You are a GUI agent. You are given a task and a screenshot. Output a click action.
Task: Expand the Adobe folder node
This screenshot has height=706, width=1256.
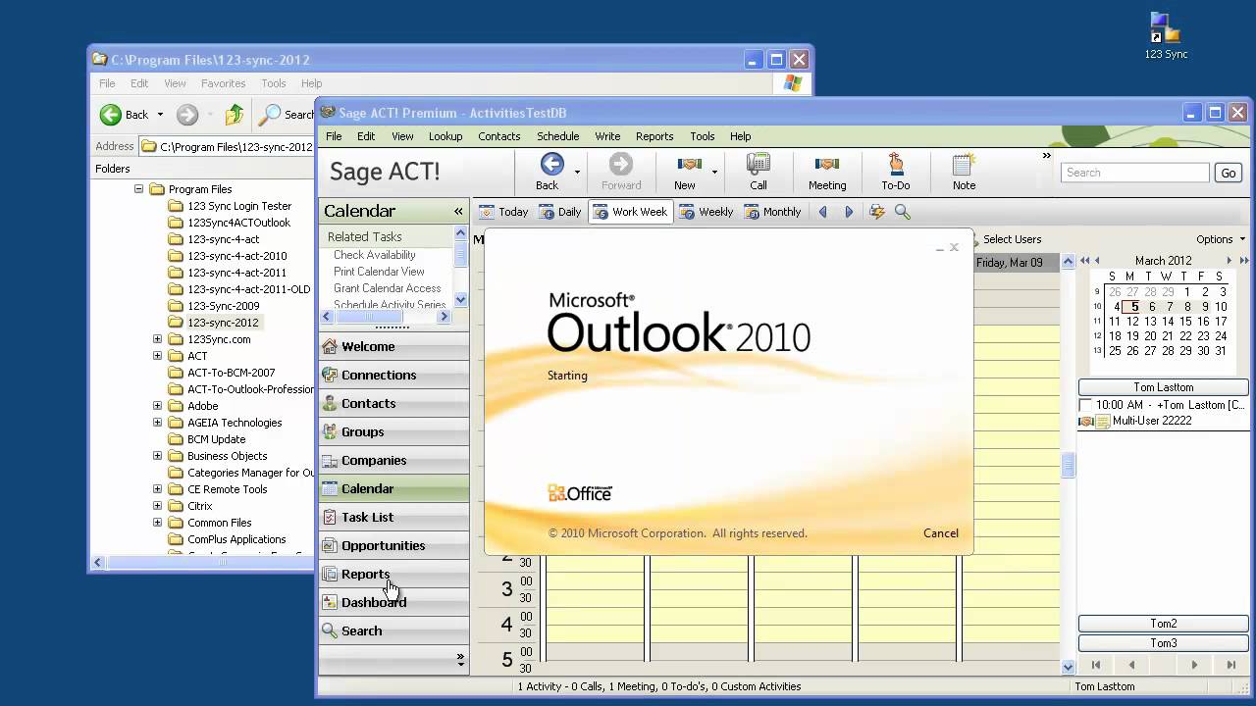point(157,406)
